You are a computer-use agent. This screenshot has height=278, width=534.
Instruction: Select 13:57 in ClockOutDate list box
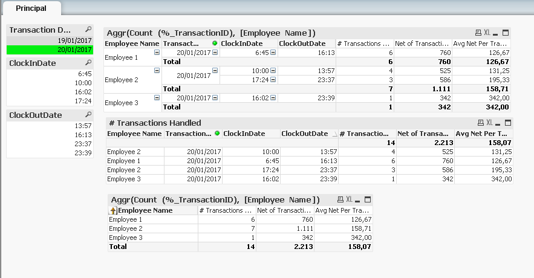(50, 126)
